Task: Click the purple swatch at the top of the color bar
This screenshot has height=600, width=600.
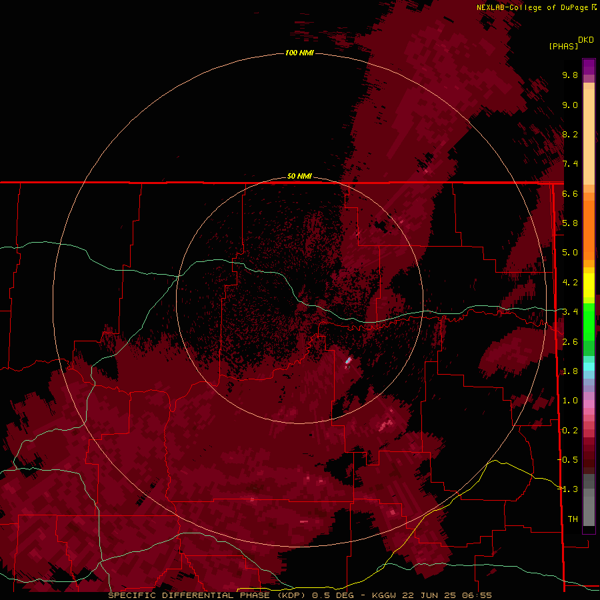Action: (x=589, y=67)
